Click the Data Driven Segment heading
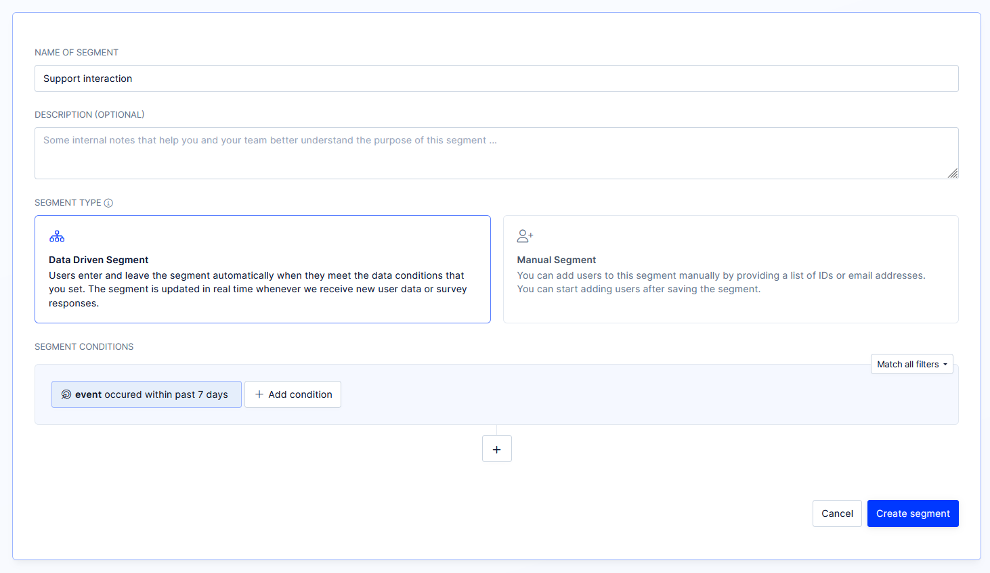The image size is (990, 573). tap(98, 260)
